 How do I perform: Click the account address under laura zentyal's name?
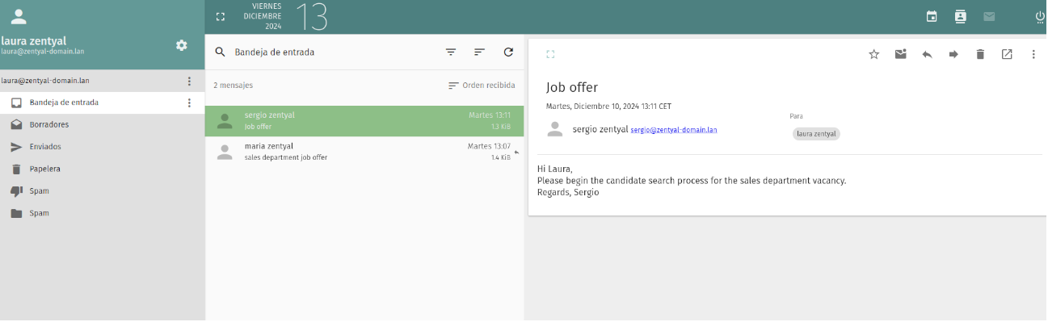(x=43, y=52)
